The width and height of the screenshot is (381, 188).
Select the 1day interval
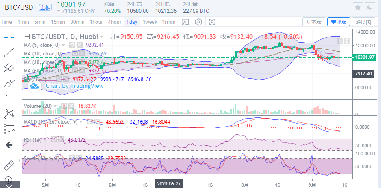[132, 22]
